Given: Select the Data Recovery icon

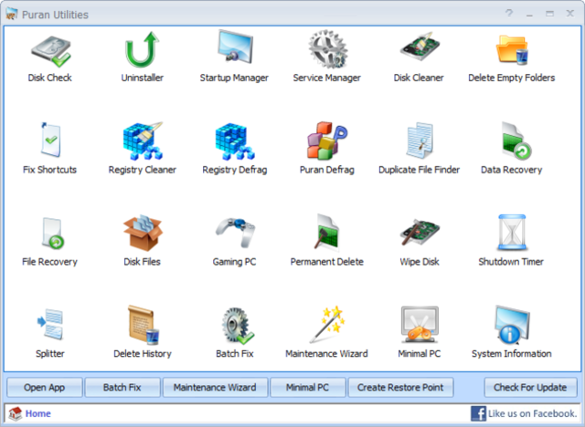Looking at the screenshot, I should click(516, 141).
